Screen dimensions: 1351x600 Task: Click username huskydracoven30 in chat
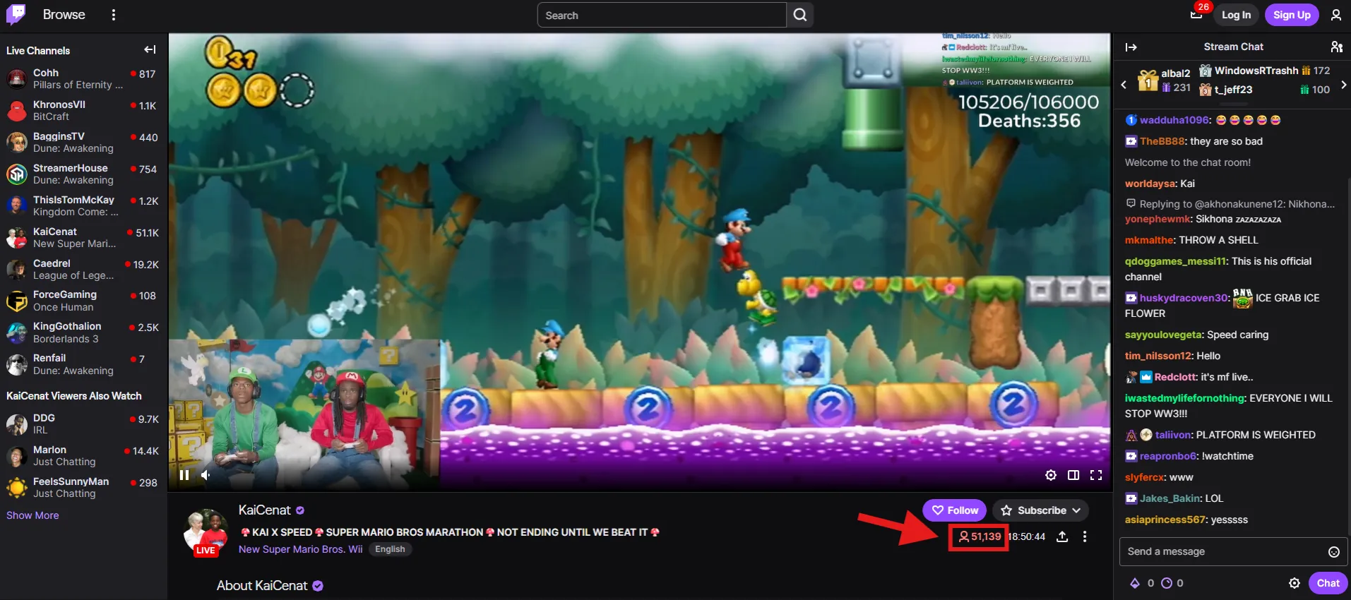pos(1184,298)
